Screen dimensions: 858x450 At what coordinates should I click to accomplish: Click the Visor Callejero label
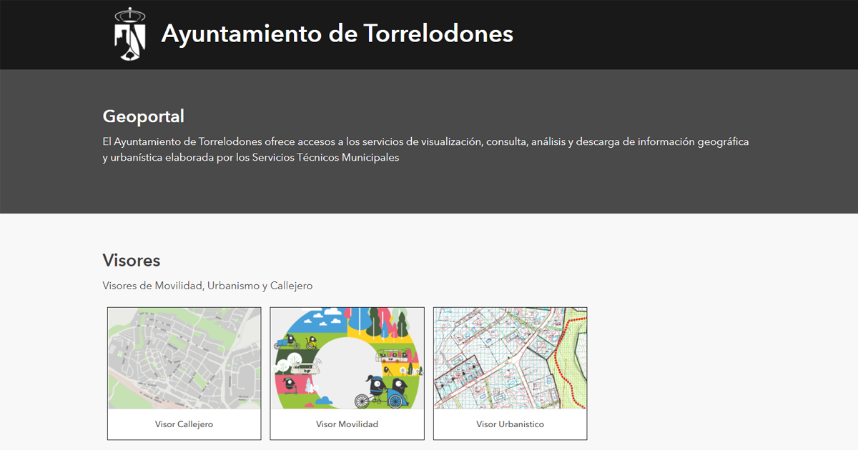coord(184,424)
